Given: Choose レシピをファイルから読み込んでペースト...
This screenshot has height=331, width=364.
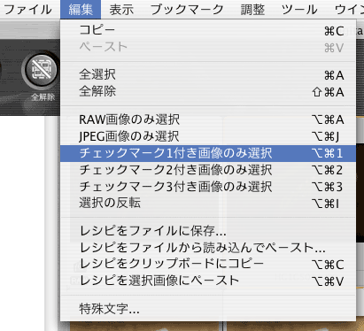Looking at the screenshot, I should tap(208, 248).
